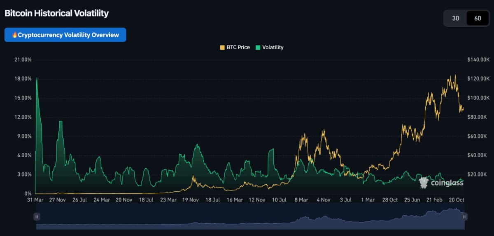Click the Bitcoin Historical Volatility title
Image resolution: width=494 pixels, height=236 pixels.
click(56, 13)
